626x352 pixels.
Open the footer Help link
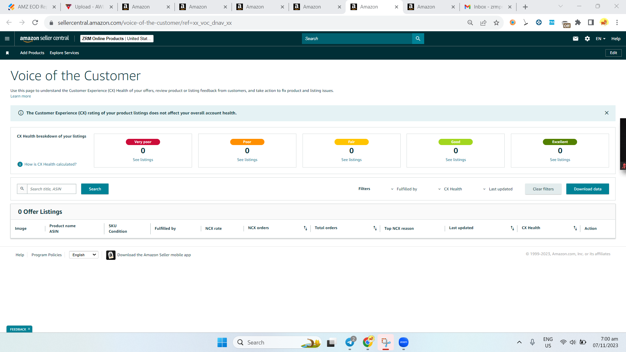[20, 255]
